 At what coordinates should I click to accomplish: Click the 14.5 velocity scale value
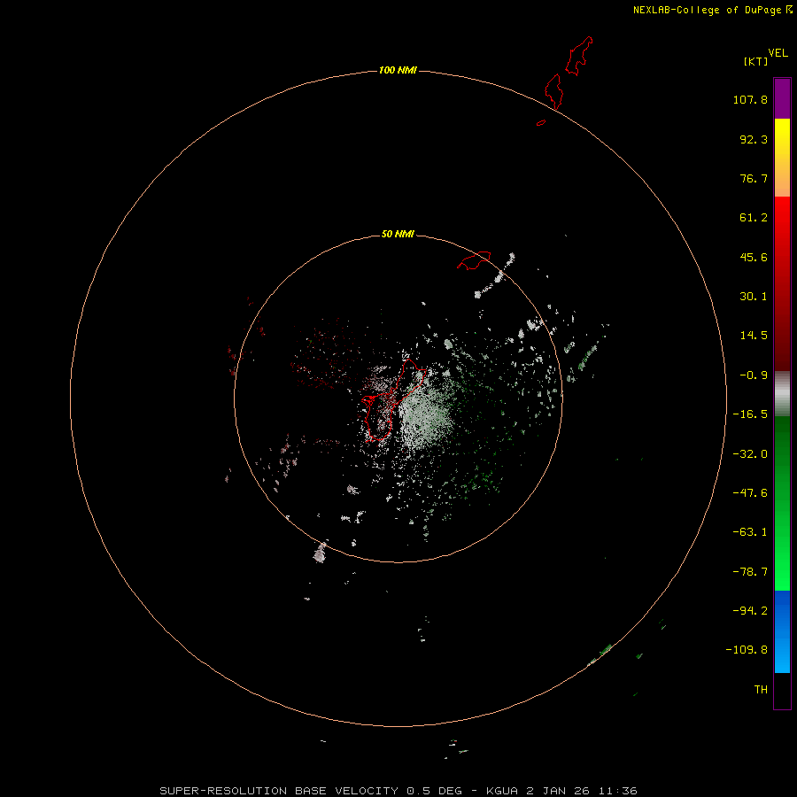[754, 336]
